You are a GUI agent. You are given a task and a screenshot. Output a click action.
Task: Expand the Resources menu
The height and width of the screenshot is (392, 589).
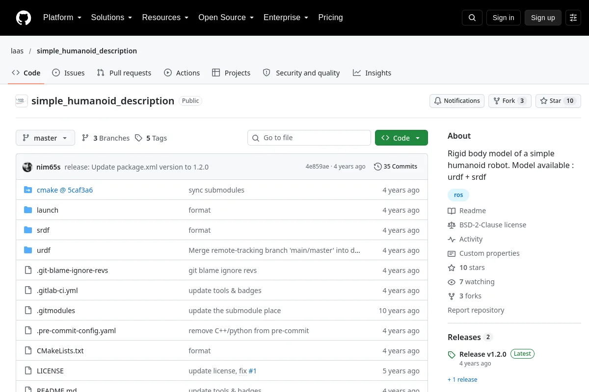(165, 18)
